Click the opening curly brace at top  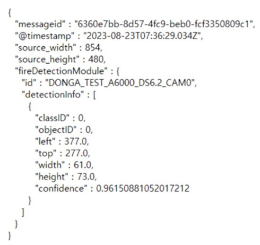(x=9, y=13)
